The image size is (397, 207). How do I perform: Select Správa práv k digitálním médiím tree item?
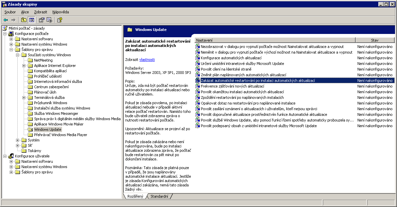[77, 119]
